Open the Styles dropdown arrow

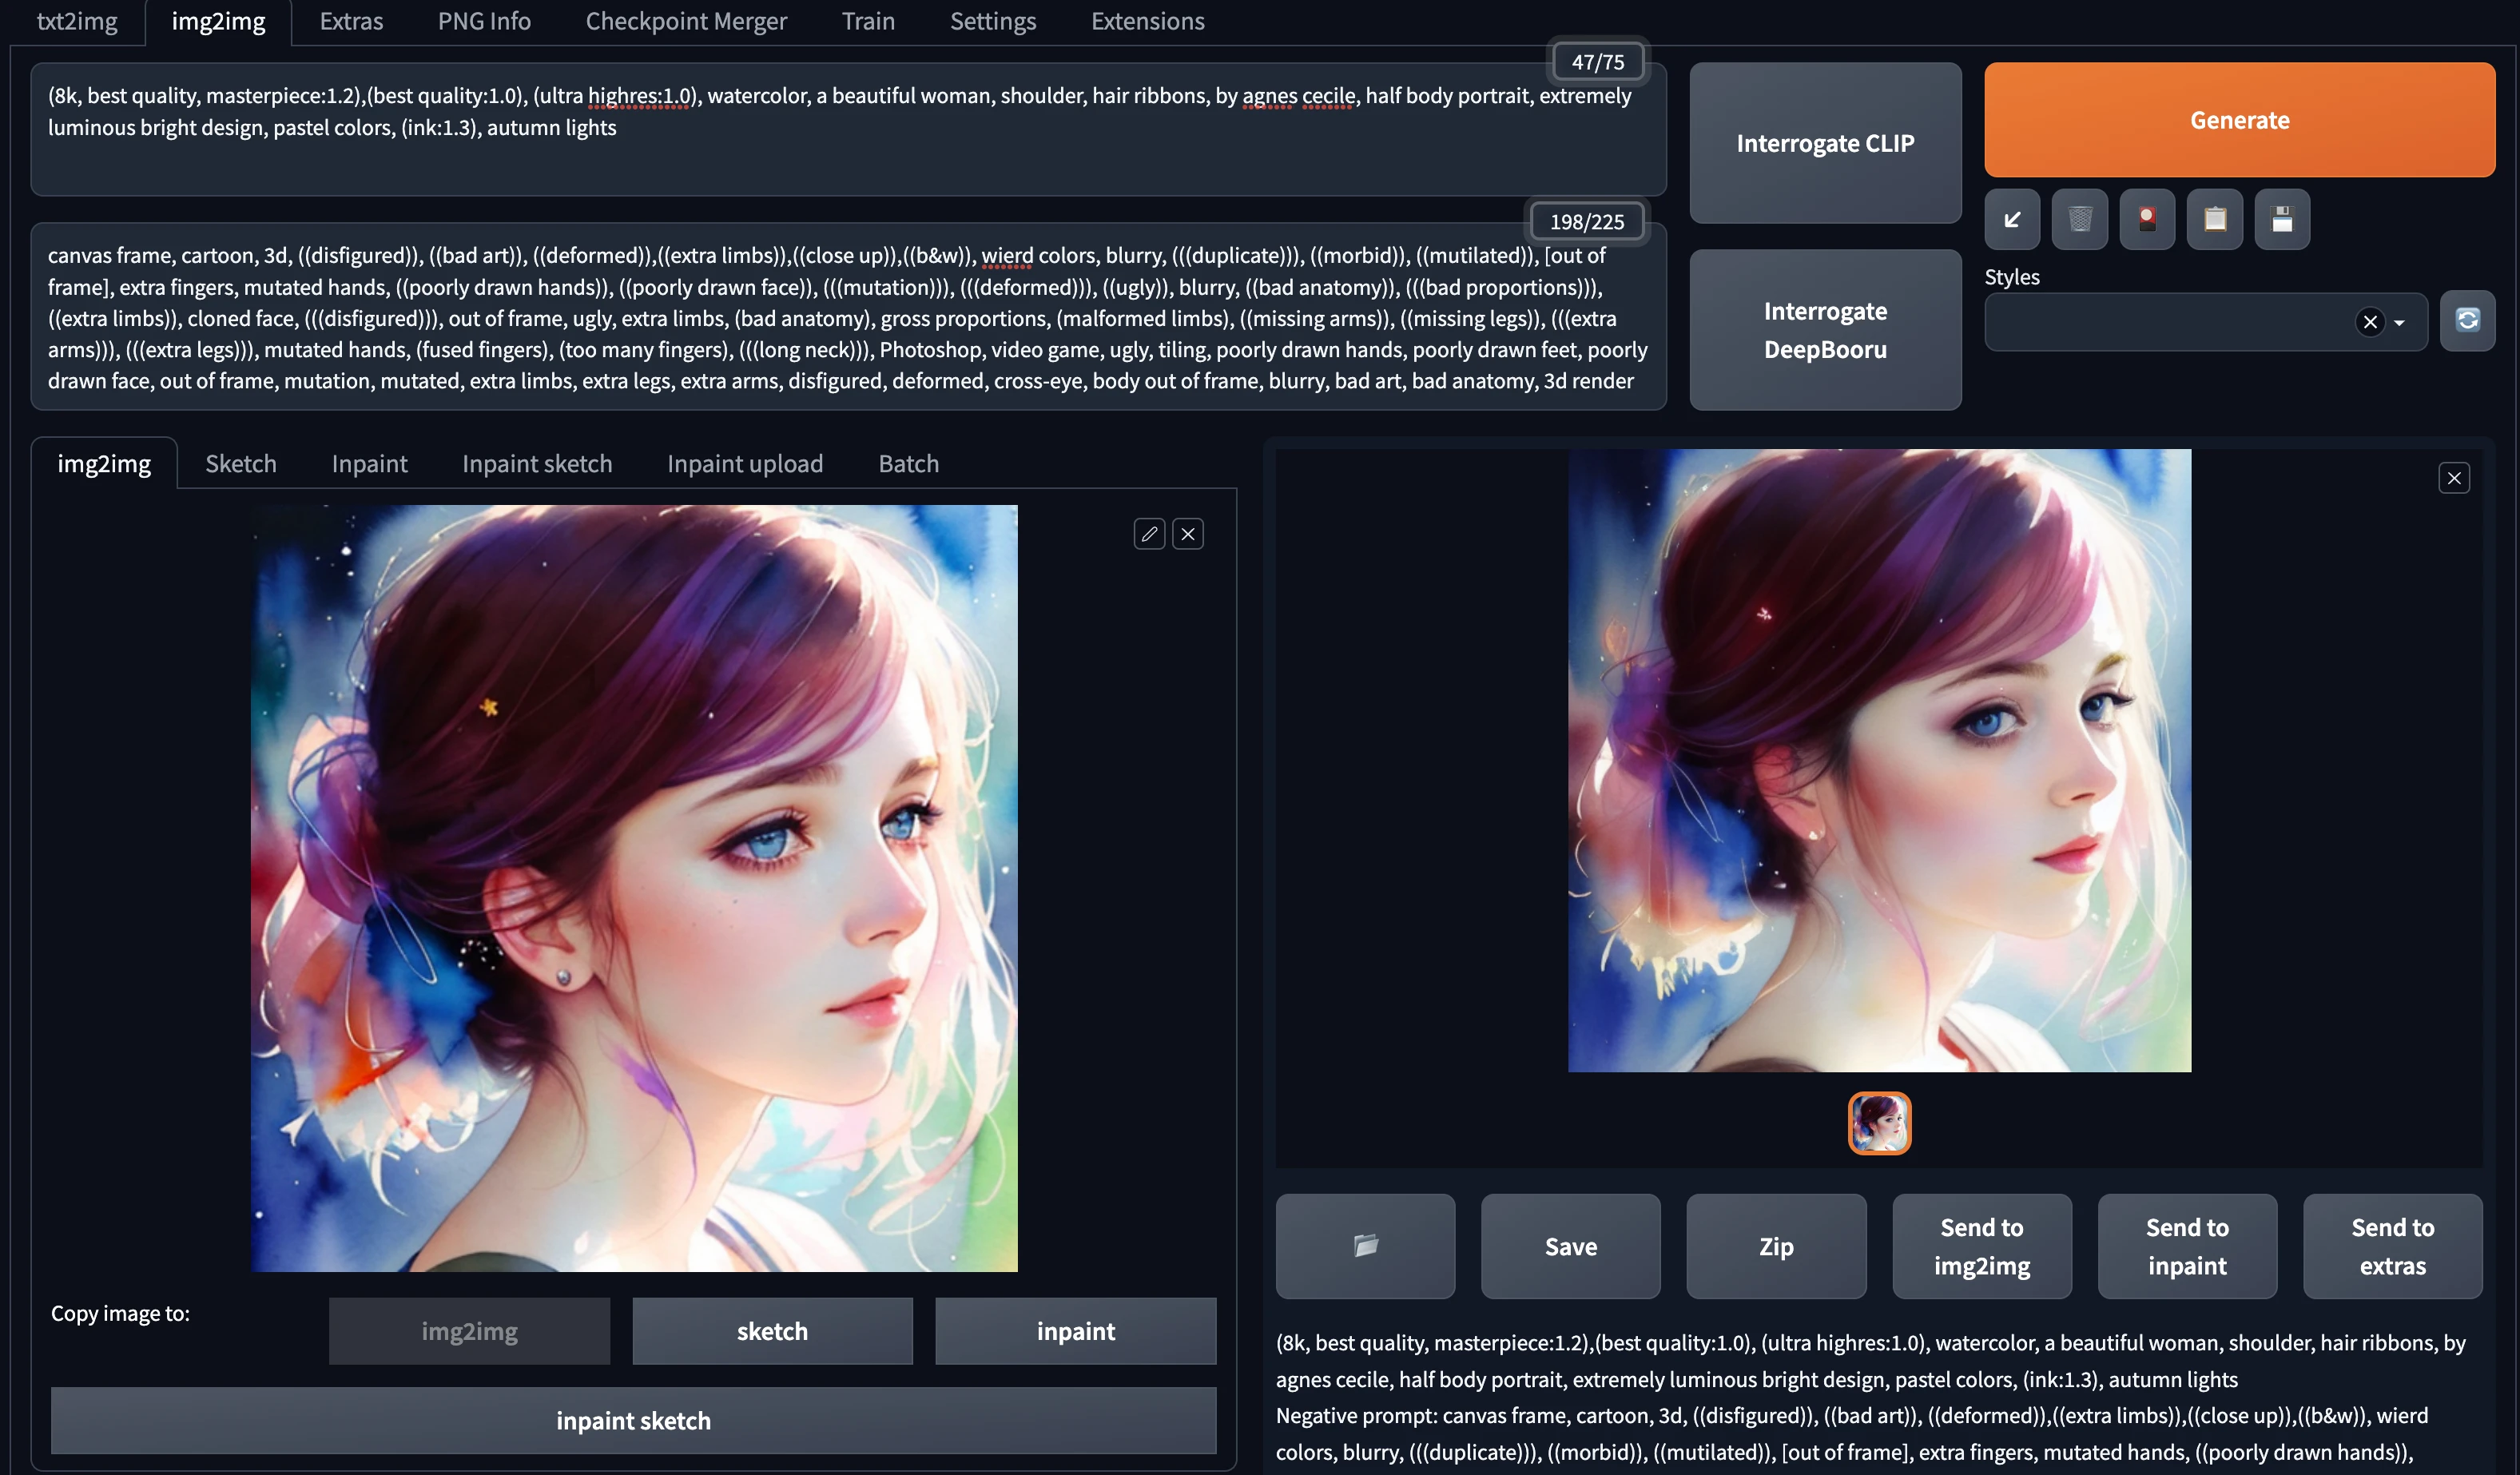tap(2399, 322)
